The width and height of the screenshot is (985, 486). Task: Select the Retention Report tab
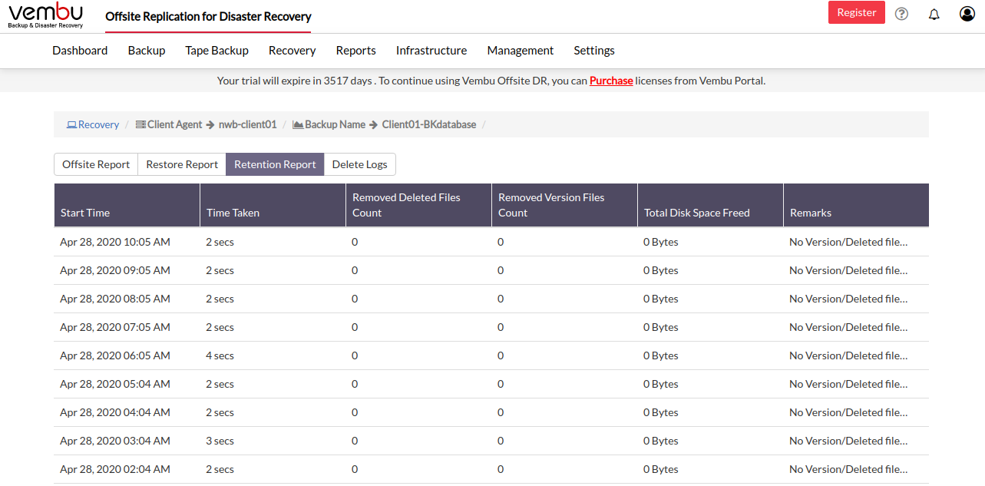(275, 164)
